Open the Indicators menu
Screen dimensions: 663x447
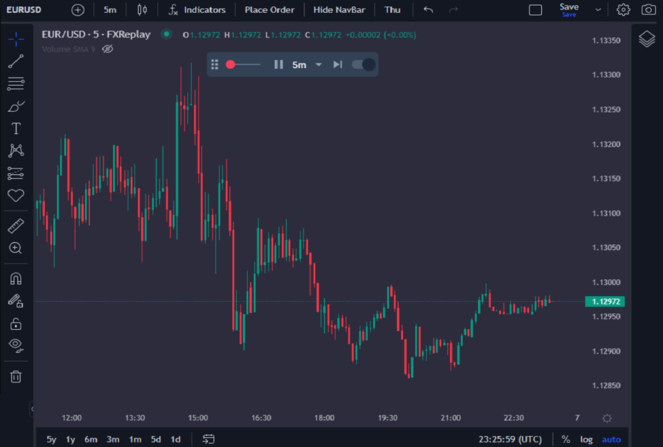pos(196,10)
